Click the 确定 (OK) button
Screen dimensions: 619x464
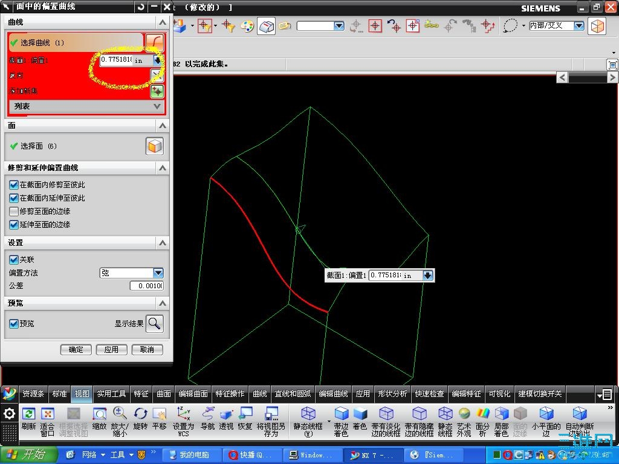tap(76, 349)
